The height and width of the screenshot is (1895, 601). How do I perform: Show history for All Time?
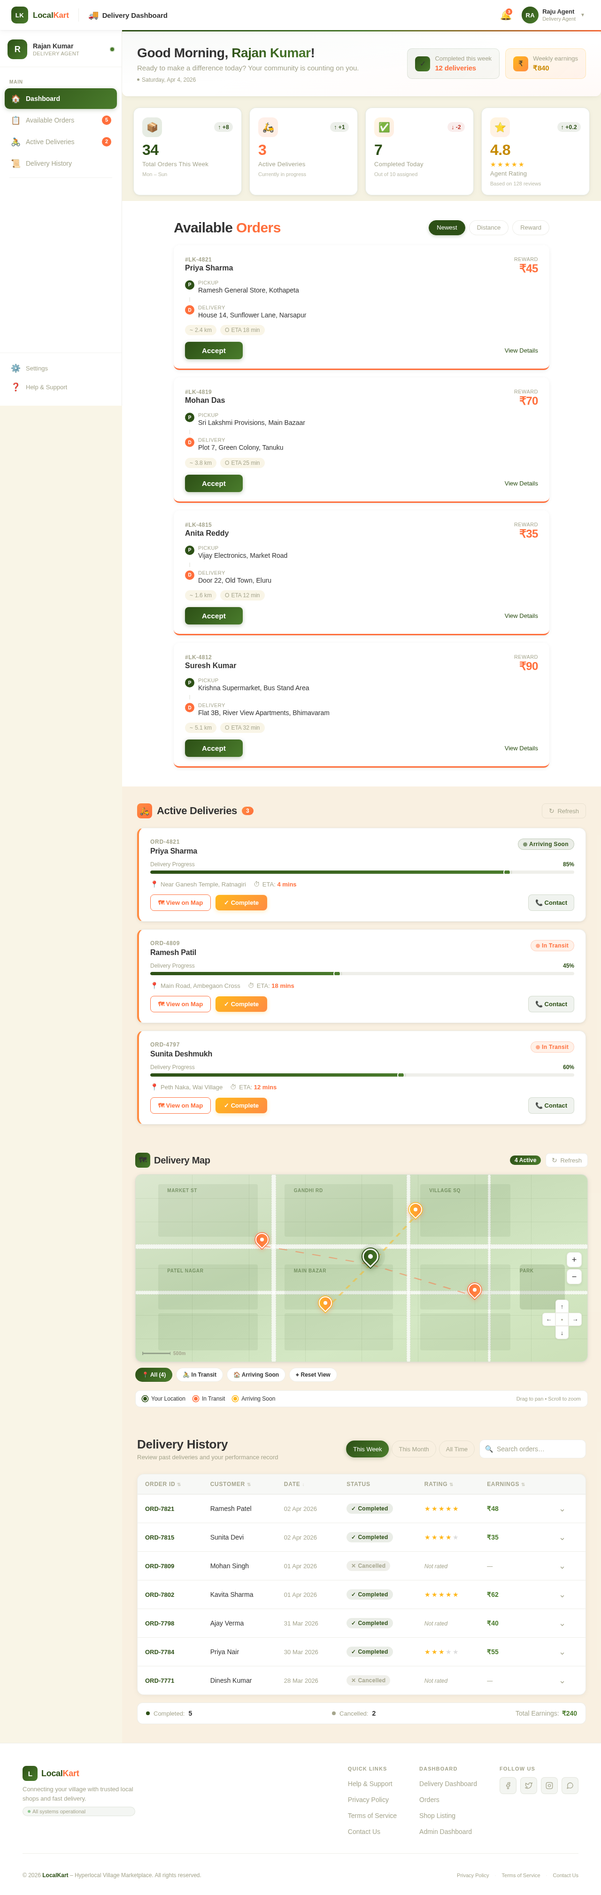pyautogui.click(x=456, y=1449)
